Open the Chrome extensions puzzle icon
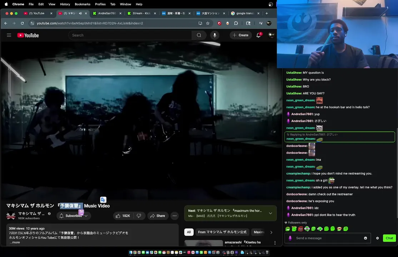 tap(236, 23)
